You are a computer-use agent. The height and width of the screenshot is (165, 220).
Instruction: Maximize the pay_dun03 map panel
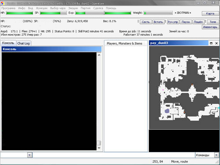coord(211,43)
